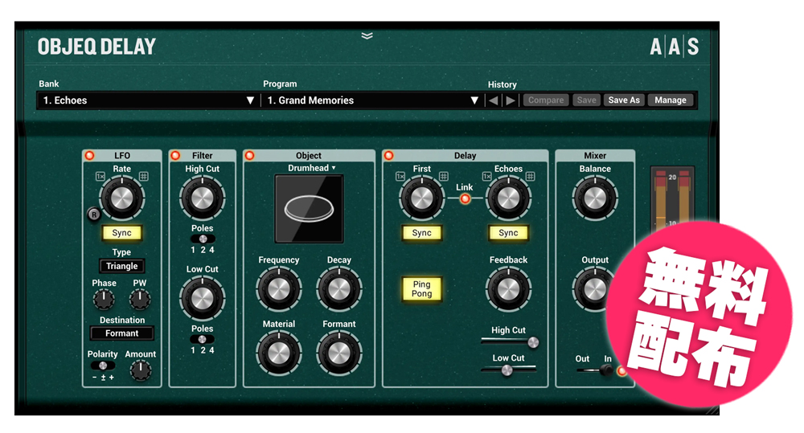Toggle the Filter module power button
This screenshot has width=804, height=433.
click(175, 156)
